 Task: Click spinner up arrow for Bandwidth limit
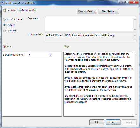pos(51,54)
